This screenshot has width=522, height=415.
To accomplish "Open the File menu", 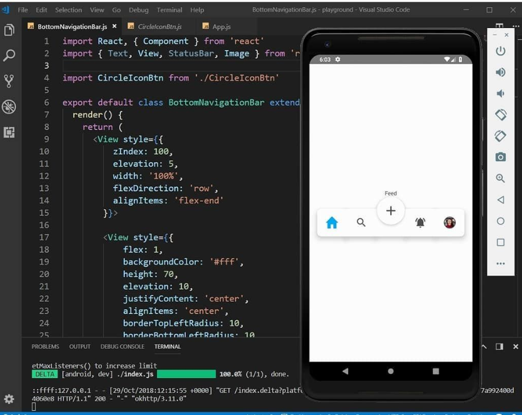I will (23, 10).
